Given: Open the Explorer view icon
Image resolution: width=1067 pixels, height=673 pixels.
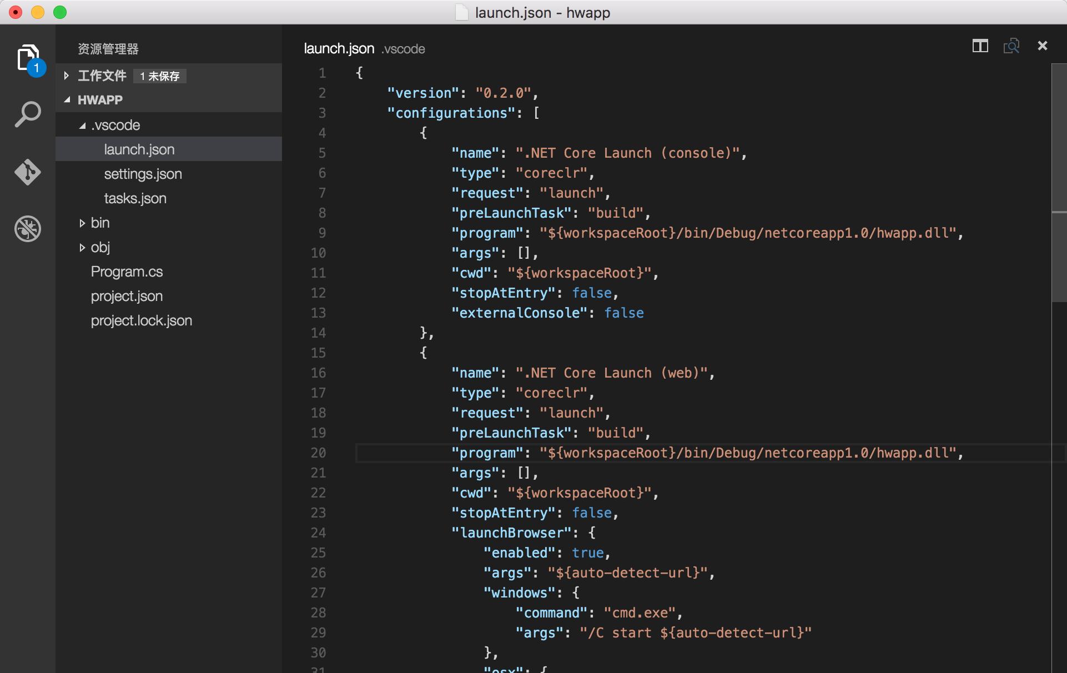Looking at the screenshot, I should (28, 58).
